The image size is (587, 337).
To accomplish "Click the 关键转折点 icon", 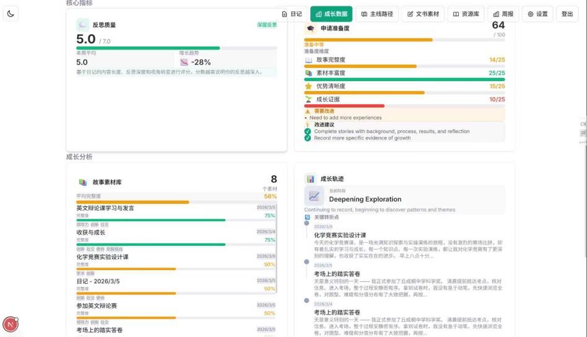I will [307, 217].
